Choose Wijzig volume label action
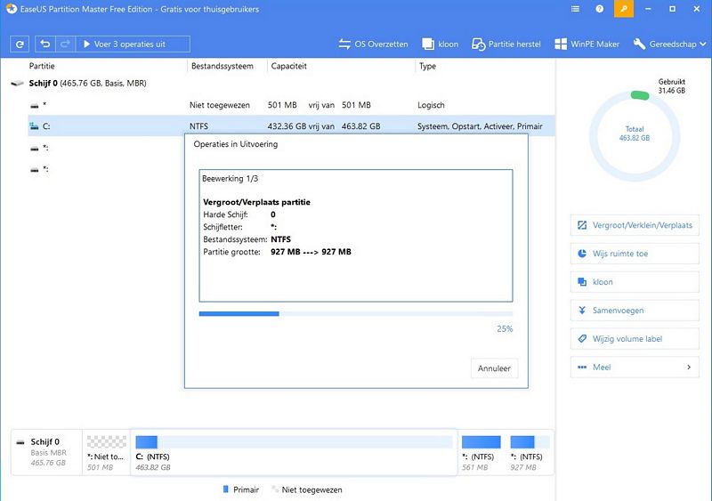The image size is (712, 501). pos(635,339)
